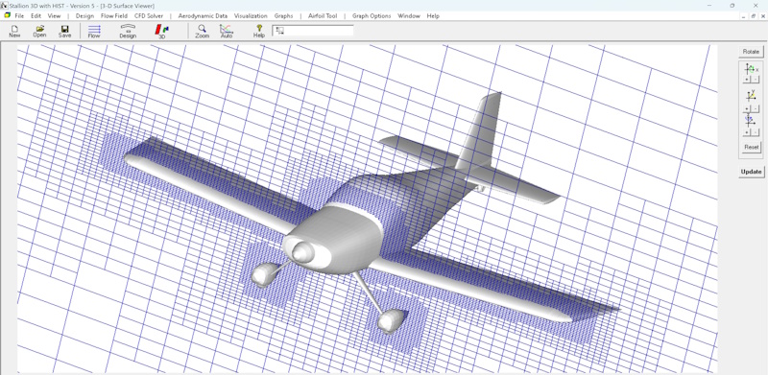Open the Help menu in menu bar
The height and width of the screenshot is (375, 768).
pyautogui.click(x=433, y=15)
